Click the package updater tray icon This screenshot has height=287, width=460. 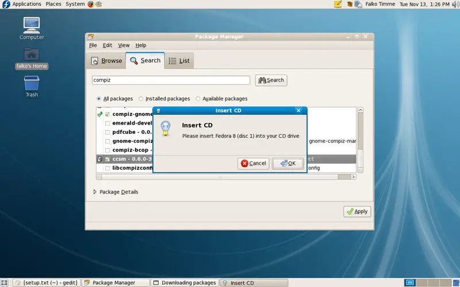pos(350,4)
